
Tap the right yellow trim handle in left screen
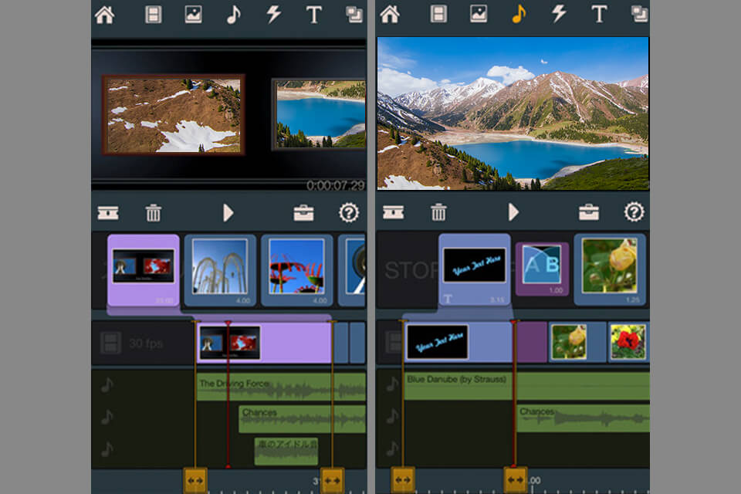[x=332, y=479]
